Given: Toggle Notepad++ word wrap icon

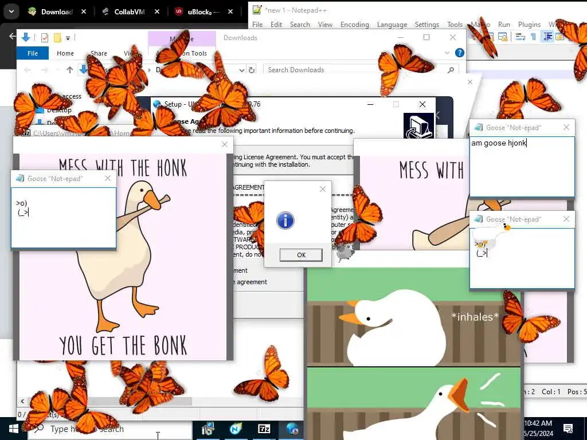Looking at the screenshot, I should 520,37.
